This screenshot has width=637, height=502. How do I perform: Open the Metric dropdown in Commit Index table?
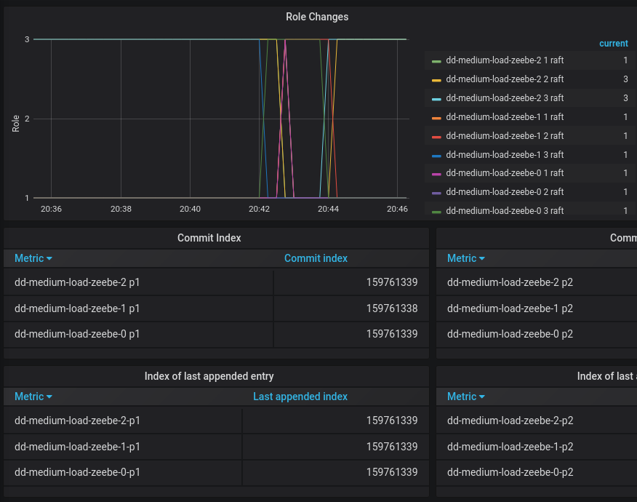pyautogui.click(x=33, y=258)
